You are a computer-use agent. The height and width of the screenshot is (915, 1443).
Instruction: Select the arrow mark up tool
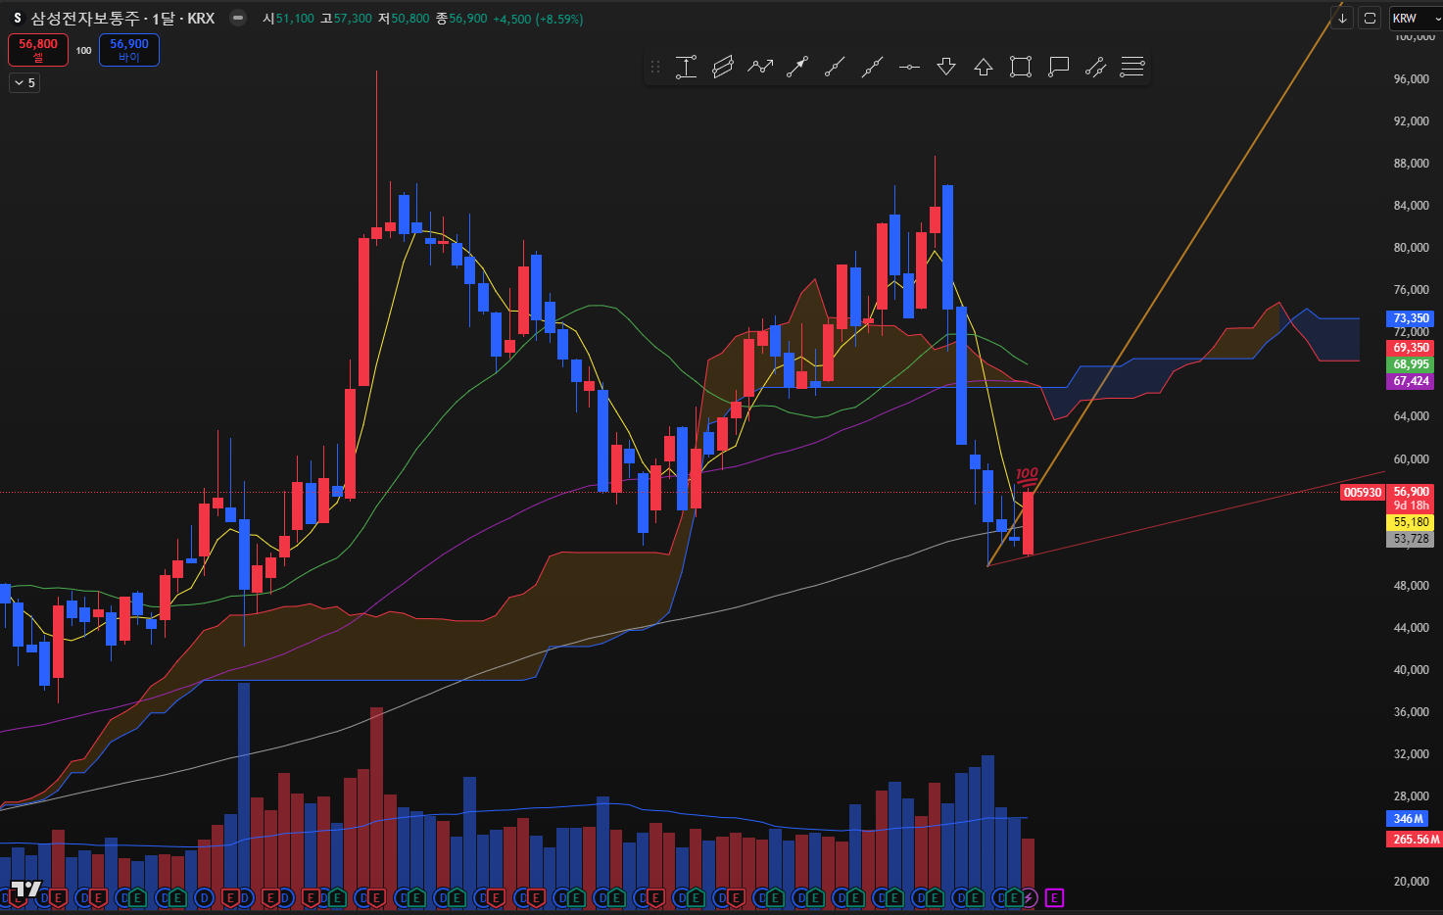pos(984,67)
